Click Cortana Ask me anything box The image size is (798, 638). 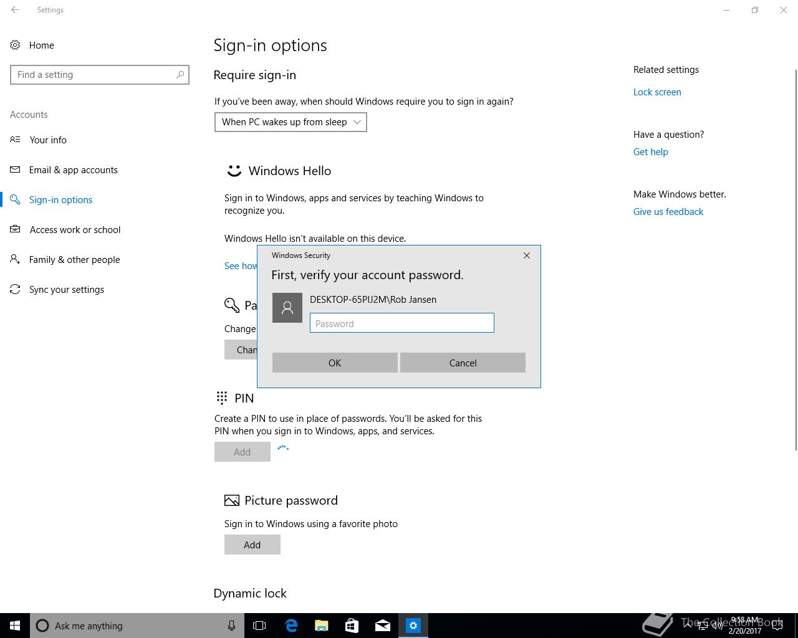136,626
